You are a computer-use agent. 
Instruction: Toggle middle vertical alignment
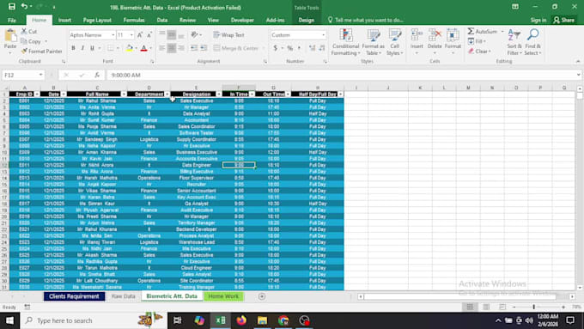pyautogui.click(x=171, y=35)
